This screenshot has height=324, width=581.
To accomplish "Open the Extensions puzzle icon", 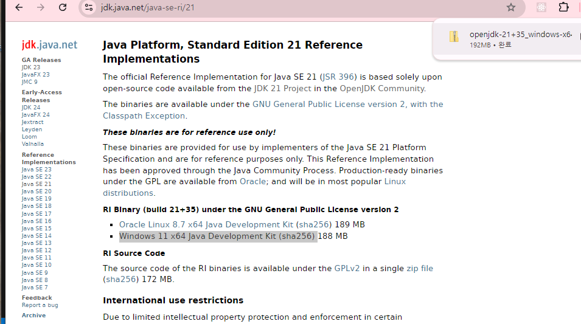I will click(x=563, y=7).
